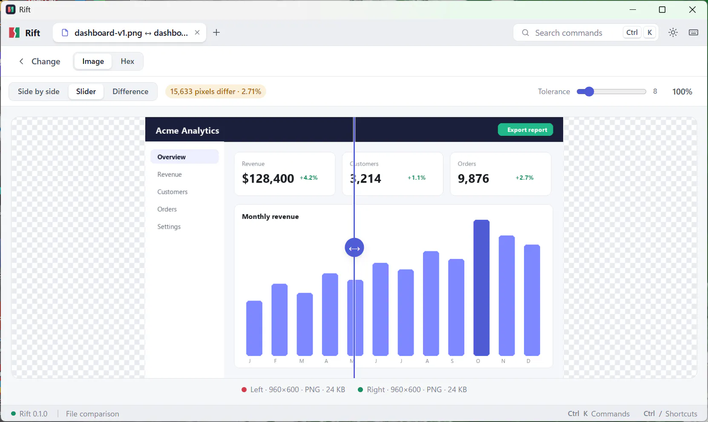
Task: Click Export report in compared image
Action: click(526, 130)
